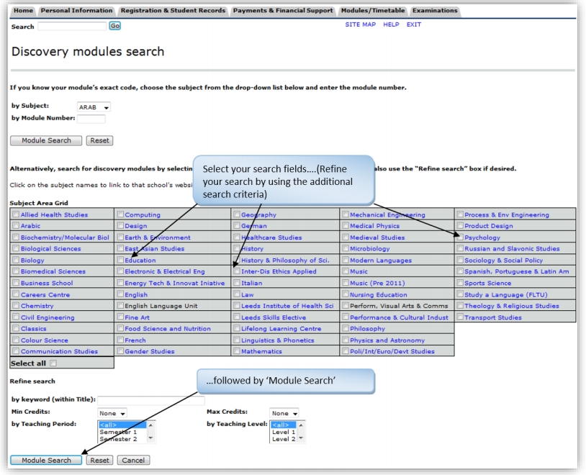Click the Teaching Period list down arrow
Viewport: 586px width, 475px height.
coord(150,438)
